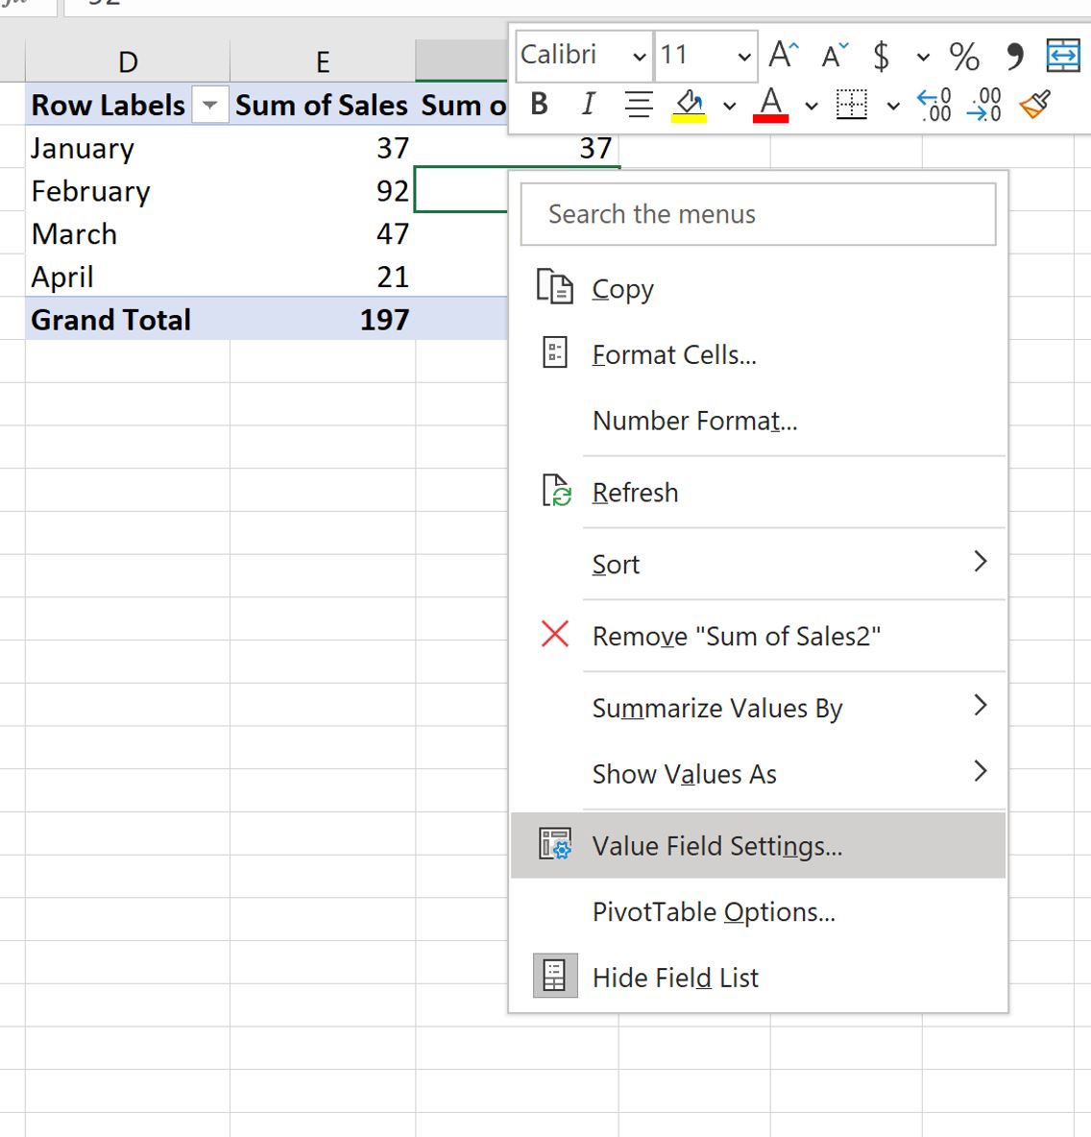Viewport: 1091px width, 1137px height.
Task: Apply the Accounting dollar format
Action: point(880,56)
